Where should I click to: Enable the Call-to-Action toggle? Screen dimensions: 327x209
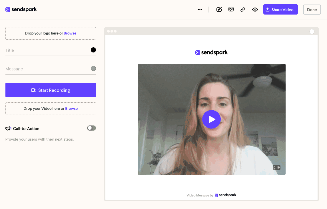coord(91,128)
